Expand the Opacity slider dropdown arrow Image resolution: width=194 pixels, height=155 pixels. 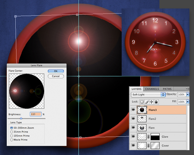(188, 95)
